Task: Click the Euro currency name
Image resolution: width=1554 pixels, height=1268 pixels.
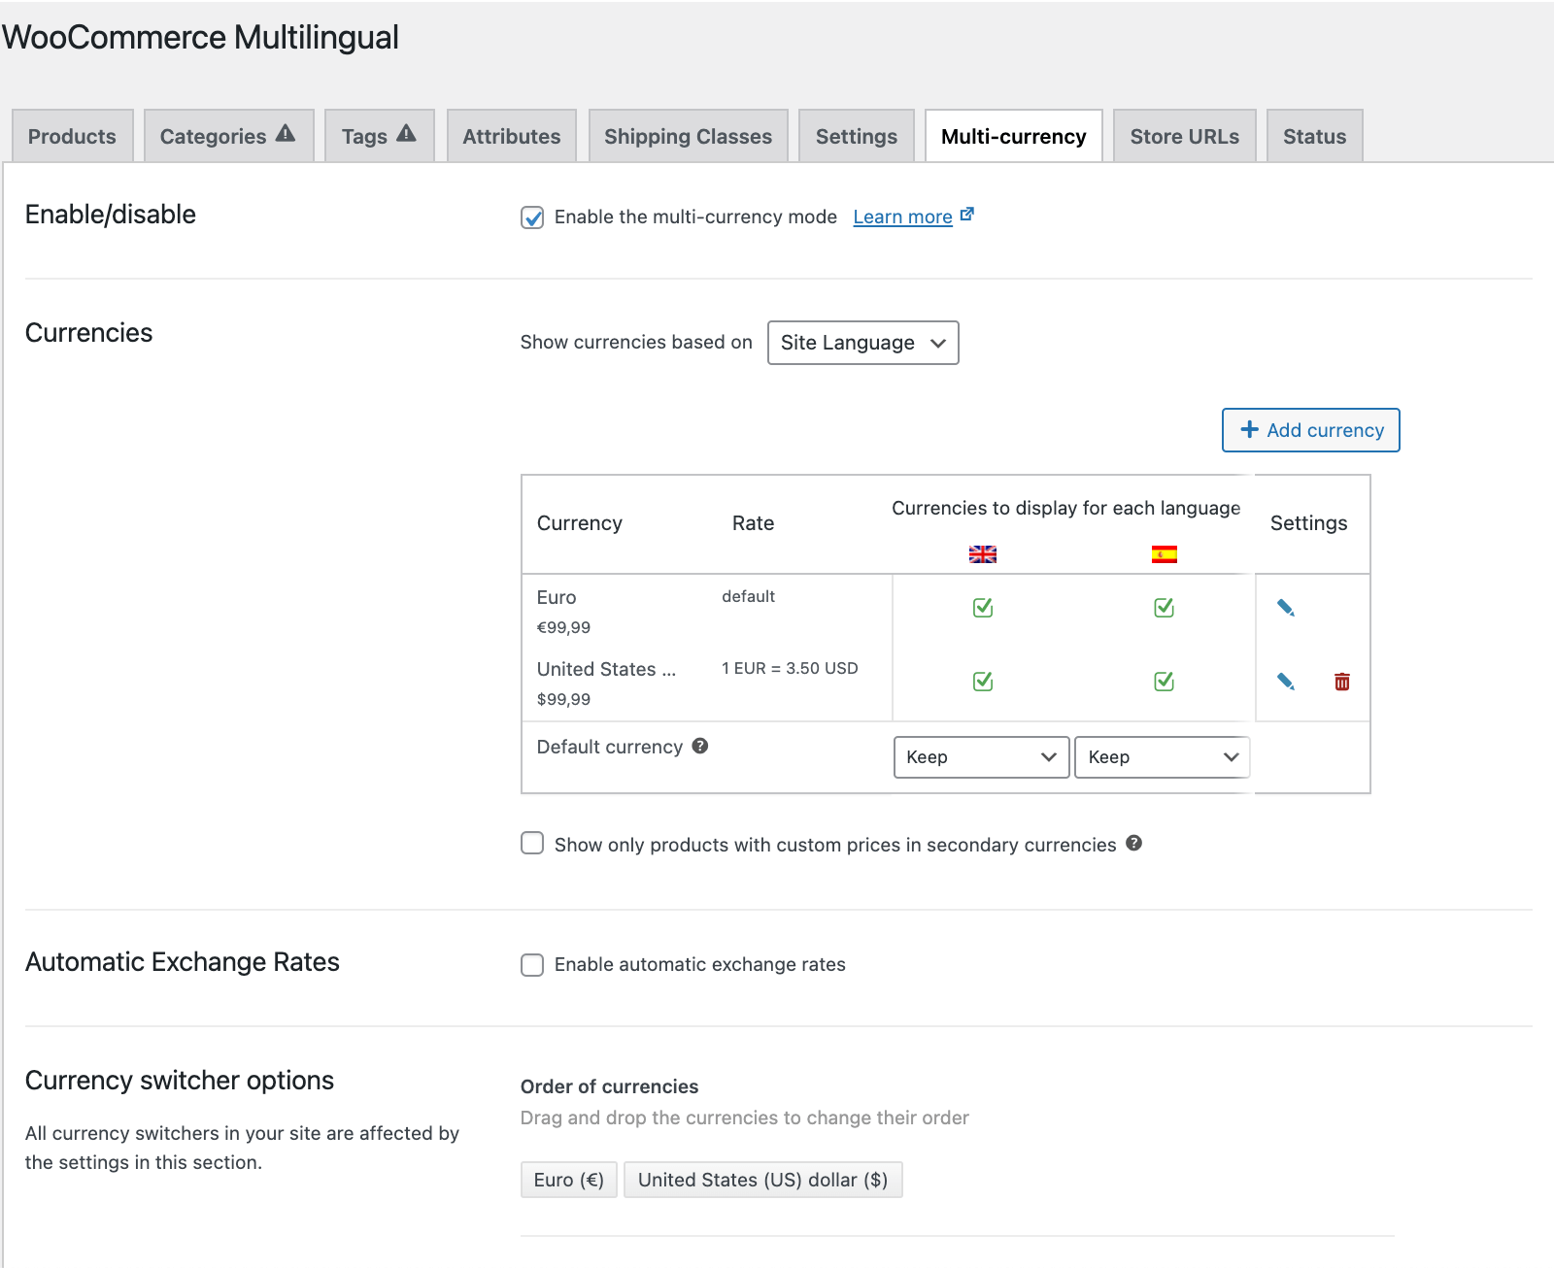Action: (x=557, y=597)
